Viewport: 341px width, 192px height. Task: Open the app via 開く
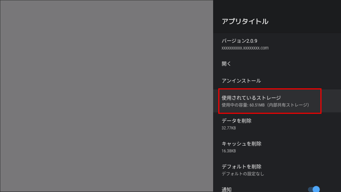[277, 64]
